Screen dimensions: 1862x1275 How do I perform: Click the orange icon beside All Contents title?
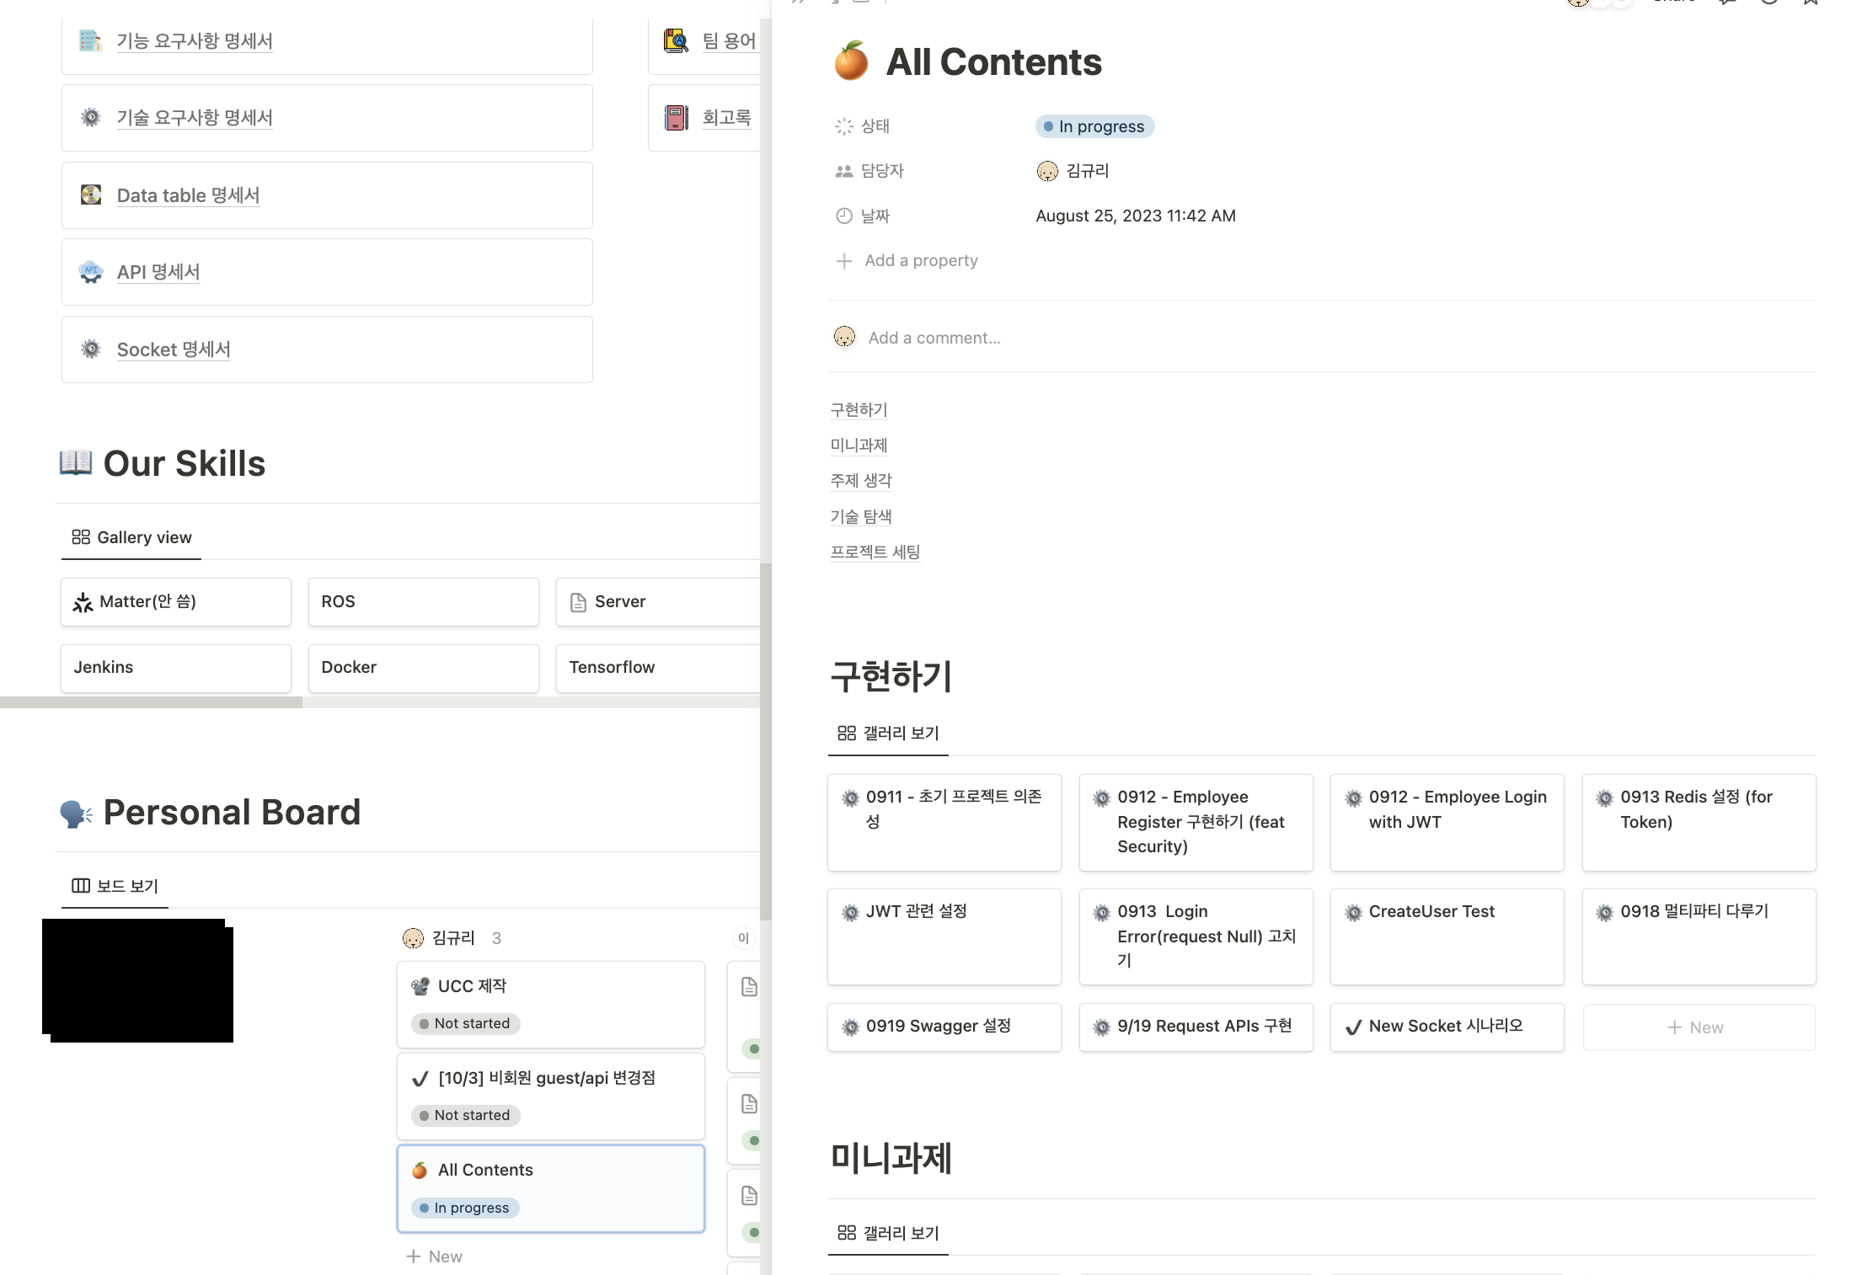[x=850, y=61]
